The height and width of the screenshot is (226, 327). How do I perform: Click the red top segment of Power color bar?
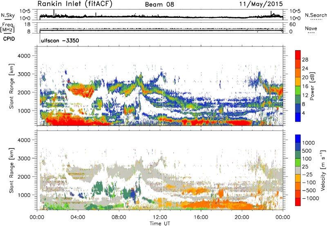pyautogui.click(x=298, y=55)
